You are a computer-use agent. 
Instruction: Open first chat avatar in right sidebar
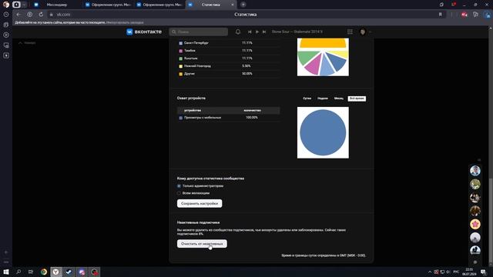475,171
